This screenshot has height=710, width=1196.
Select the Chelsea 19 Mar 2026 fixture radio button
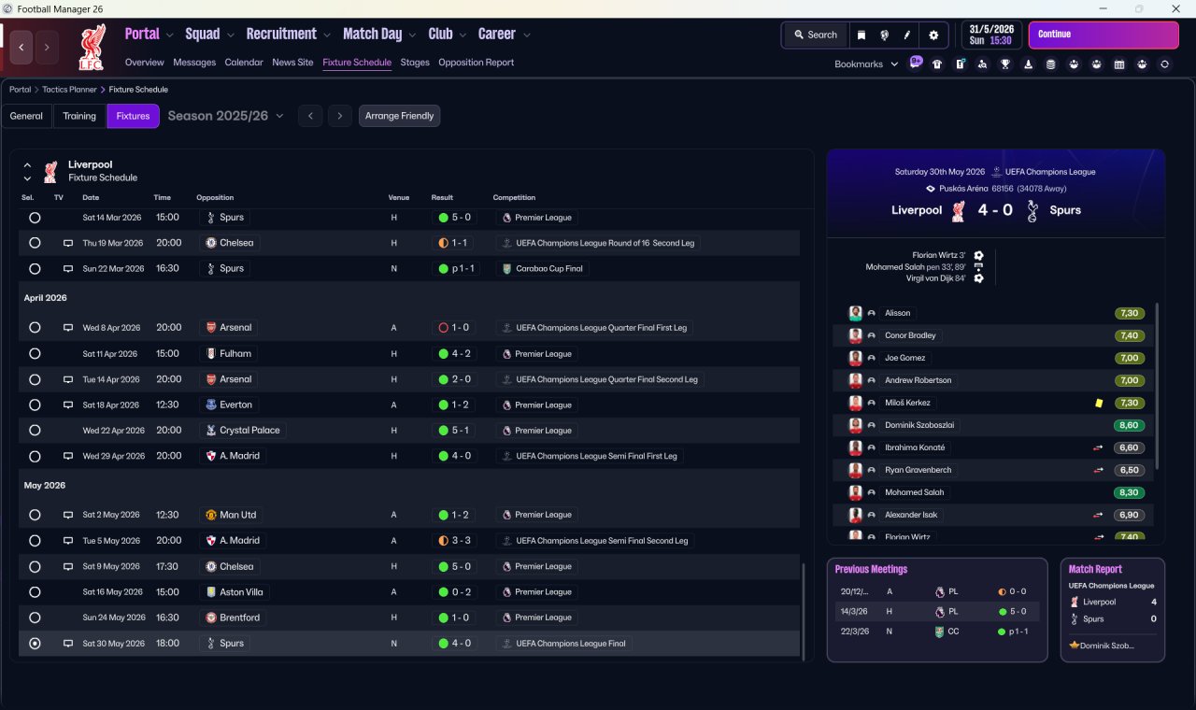click(35, 243)
